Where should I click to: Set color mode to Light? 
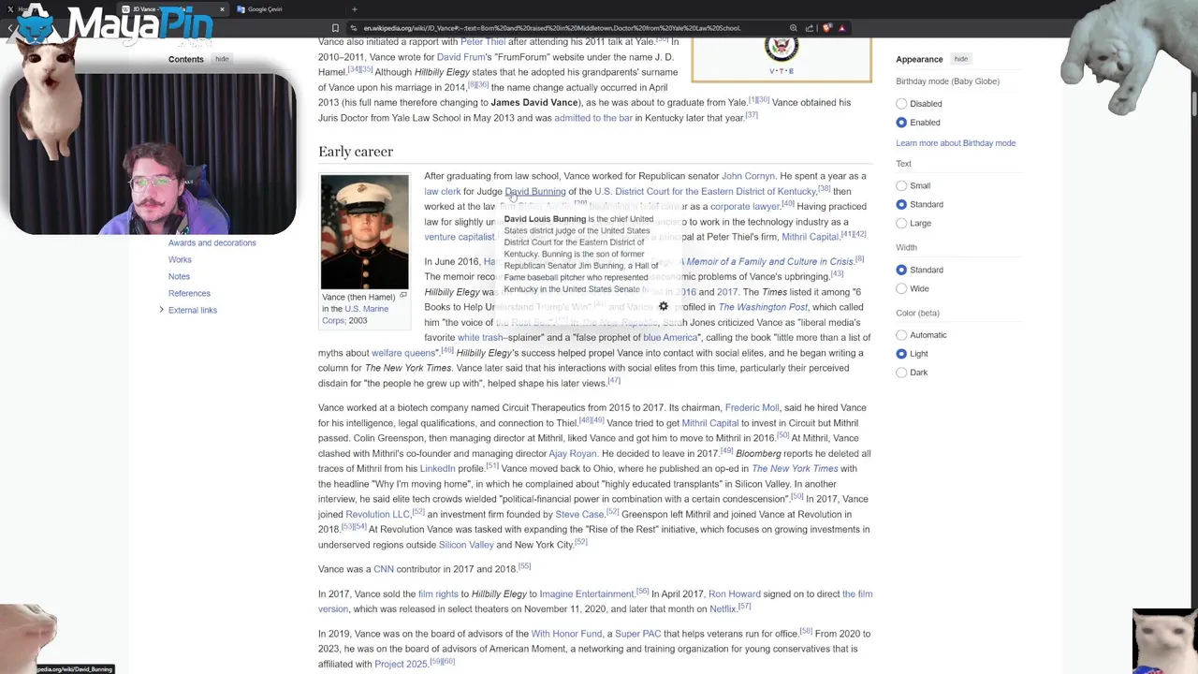(x=901, y=354)
